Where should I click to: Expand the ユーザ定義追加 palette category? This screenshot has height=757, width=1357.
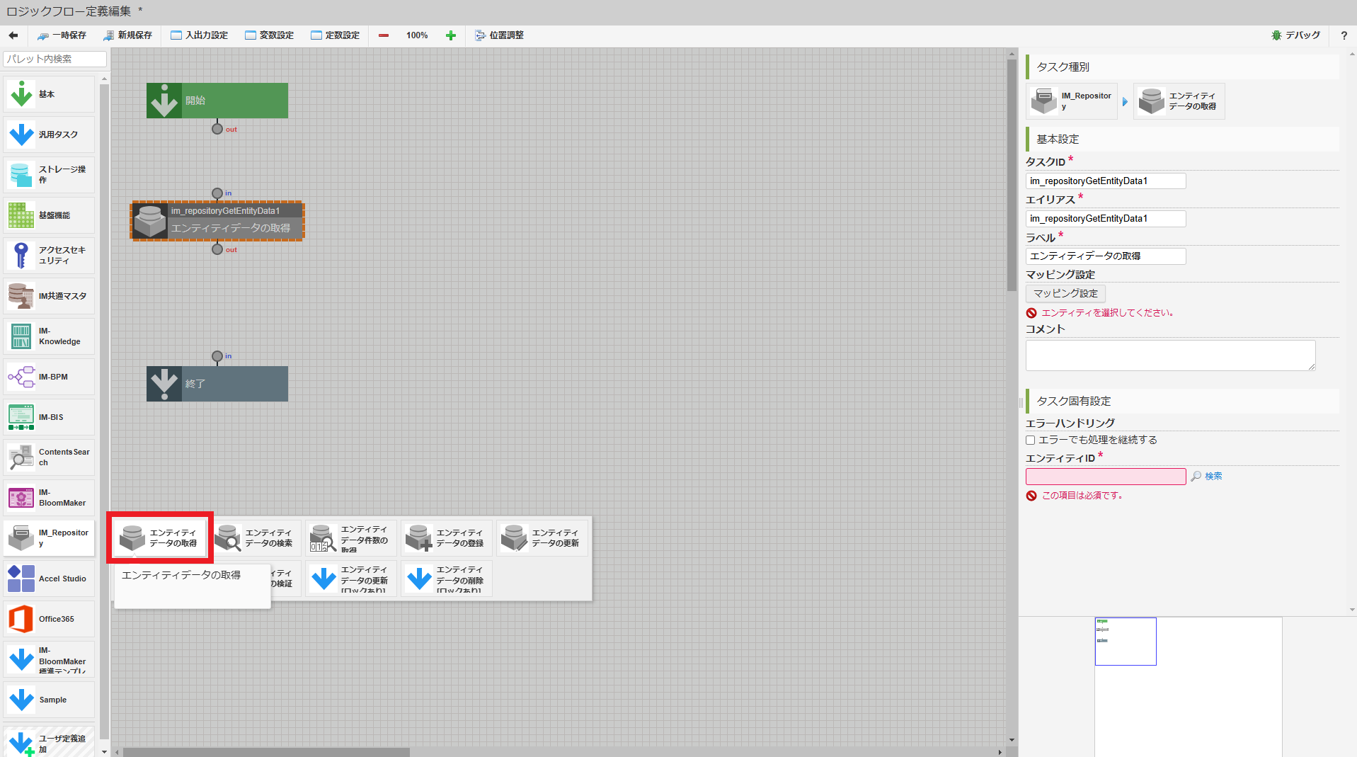(x=47, y=741)
